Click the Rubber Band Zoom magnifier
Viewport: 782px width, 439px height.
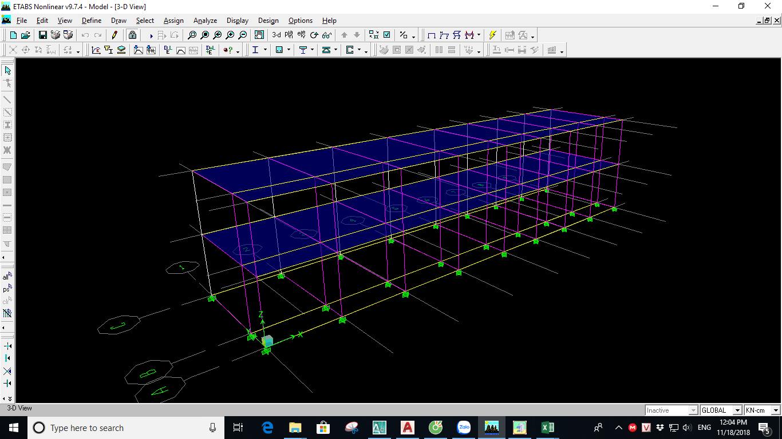[192, 35]
